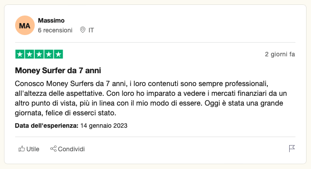Click the Data dell'esperienza label
The image size is (311, 169).
click(x=47, y=126)
